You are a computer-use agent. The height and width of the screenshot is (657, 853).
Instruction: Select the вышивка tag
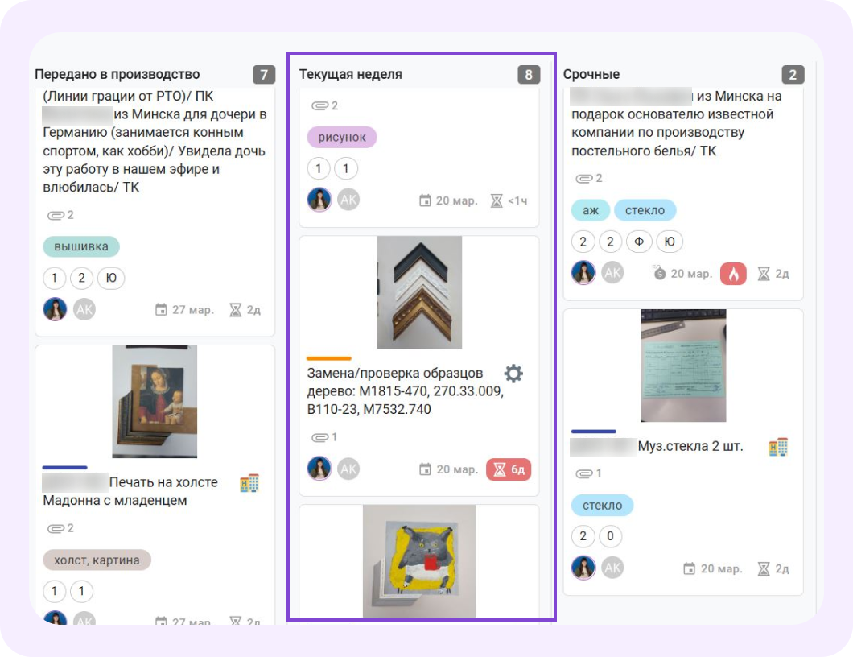pos(81,246)
